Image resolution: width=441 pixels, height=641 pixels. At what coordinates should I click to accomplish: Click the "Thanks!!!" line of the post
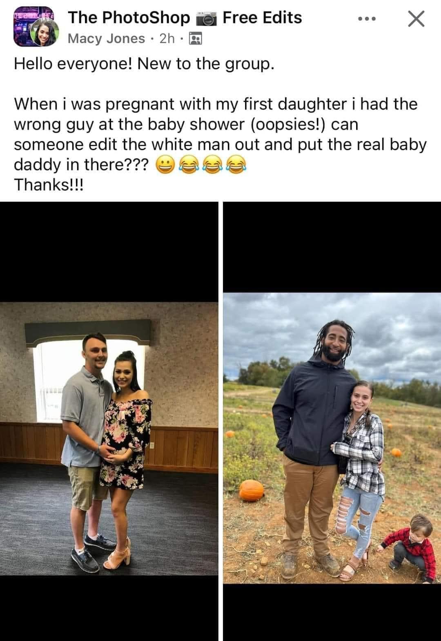click(x=49, y=184)
